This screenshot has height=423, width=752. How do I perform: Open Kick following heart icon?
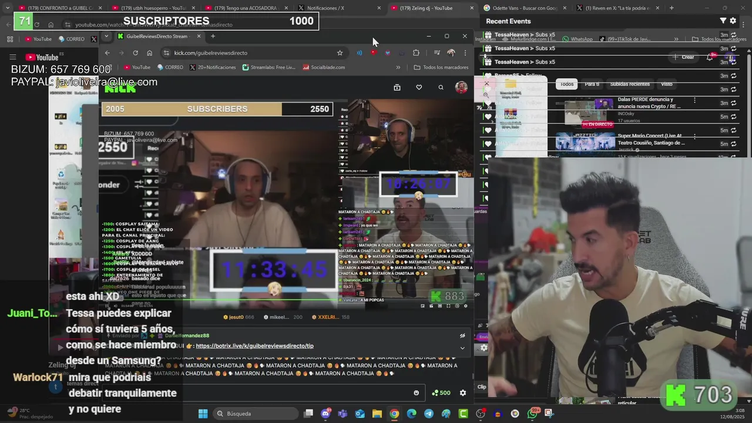(x=419, y=88)
